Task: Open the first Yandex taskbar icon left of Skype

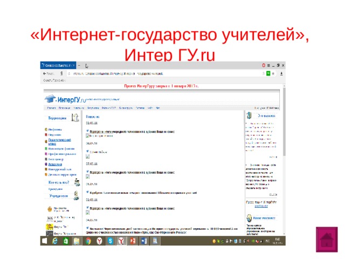Action: click(99, 241)
